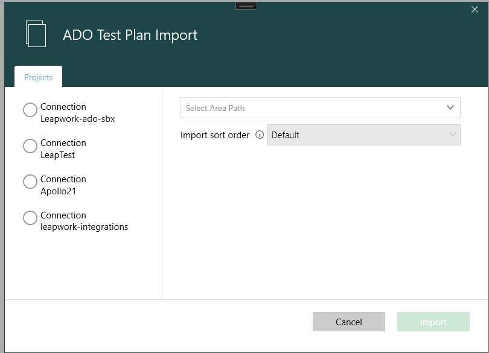Image resolution: width=489 pixels, height=353 pixels.
Task: Click the chevron on the Default dropdown
Action: [x=453, y=135]
